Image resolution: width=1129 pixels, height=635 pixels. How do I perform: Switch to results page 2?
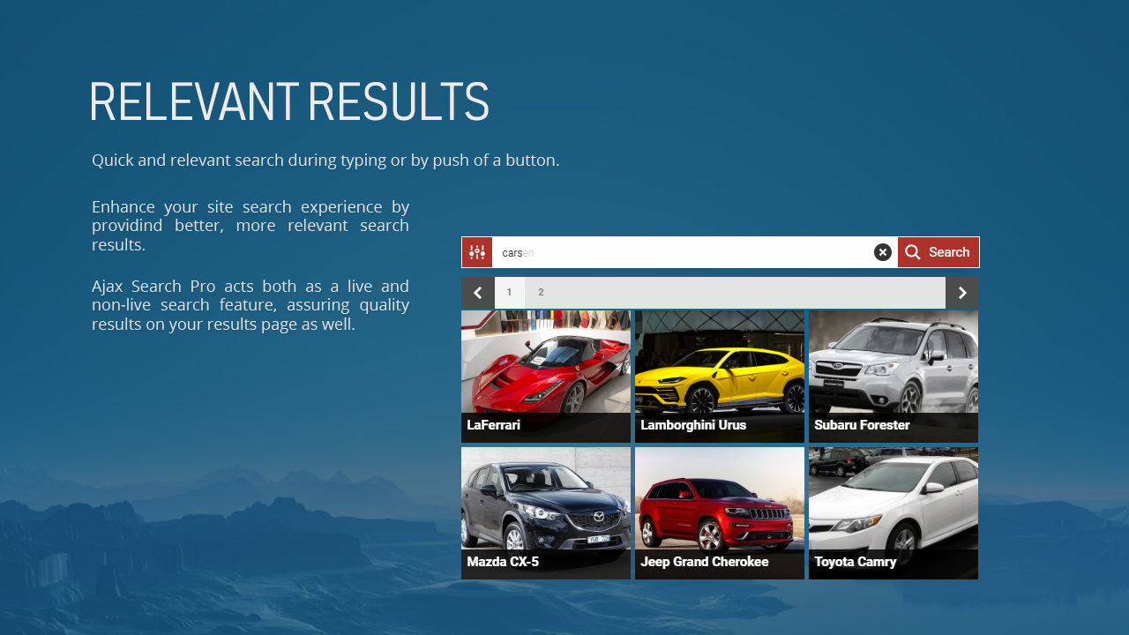(540, 292)
